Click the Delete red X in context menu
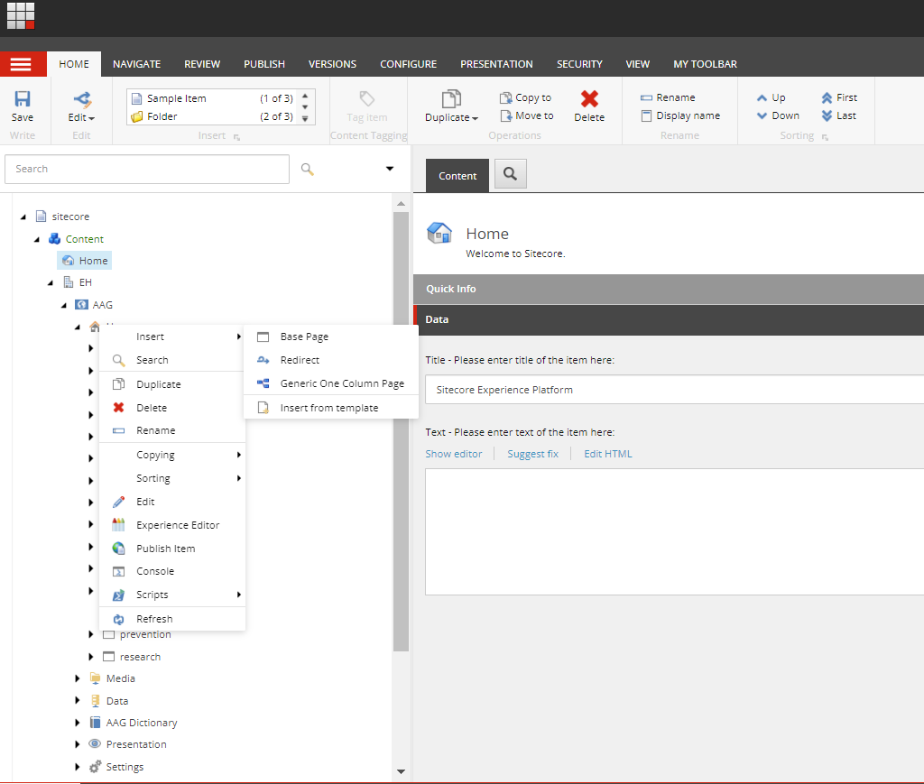 pos(118,408)
